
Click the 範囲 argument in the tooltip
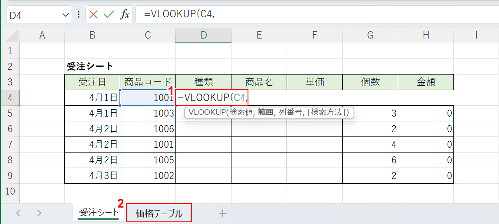click(265, 113)
